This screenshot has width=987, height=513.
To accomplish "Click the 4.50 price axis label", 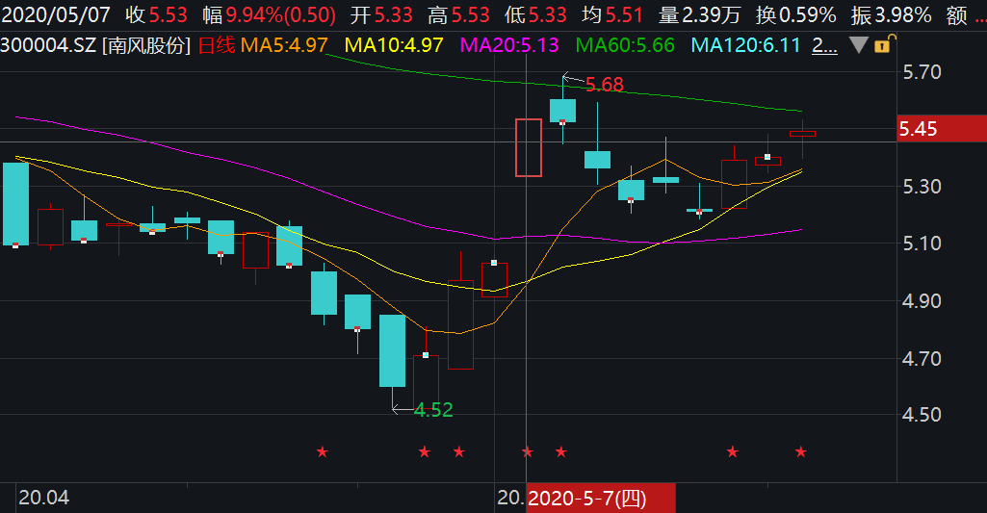I will tap(922, 414).
